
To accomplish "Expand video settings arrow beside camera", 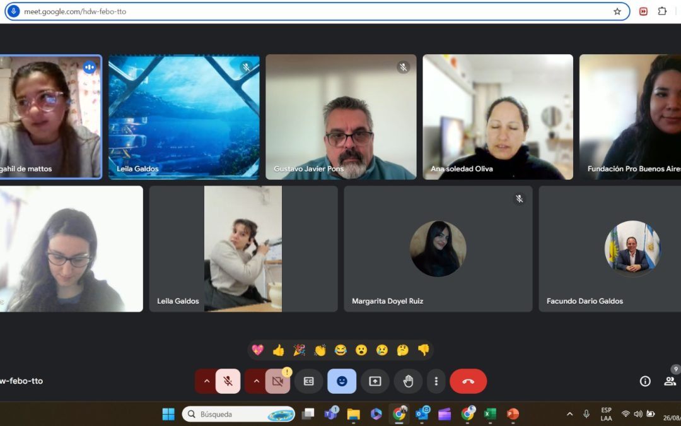I will click(x=255, y=381).
